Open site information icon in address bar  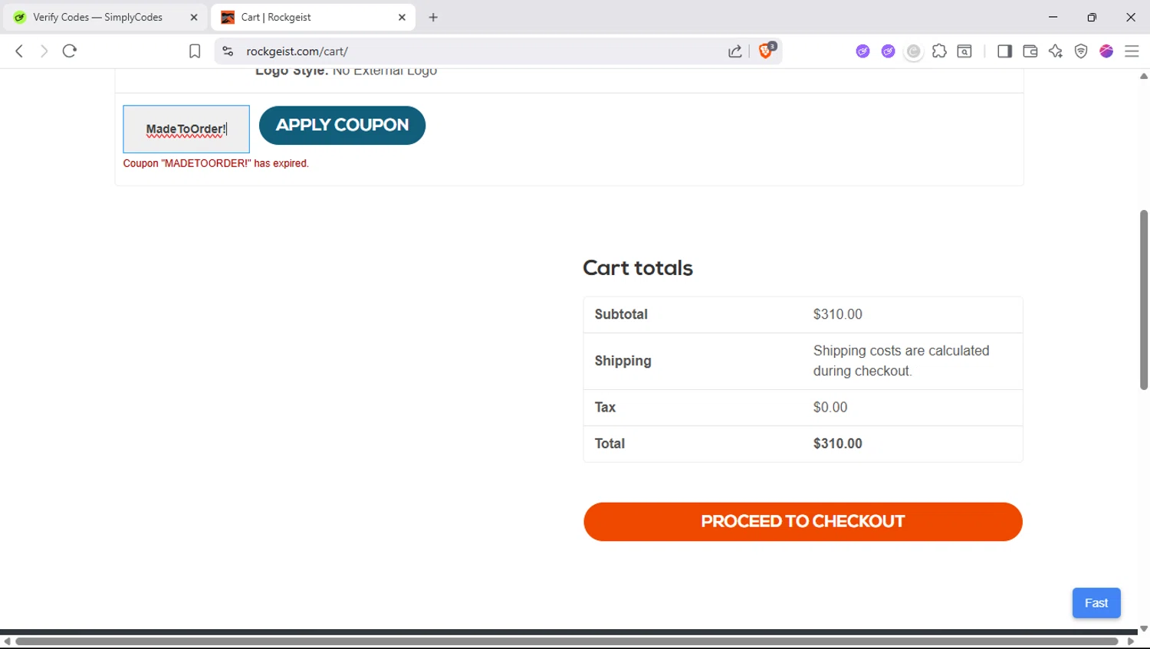228,51
